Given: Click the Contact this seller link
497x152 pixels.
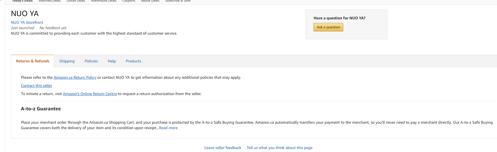Looking at the screenshot, I should click(x=36, y=86).
